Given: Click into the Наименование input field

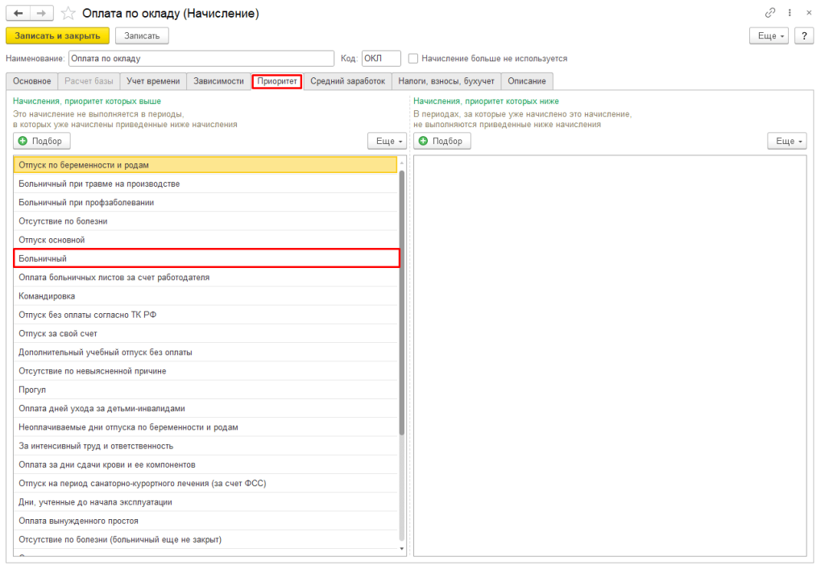Looking at the screenshot, I should pos(201,58).
